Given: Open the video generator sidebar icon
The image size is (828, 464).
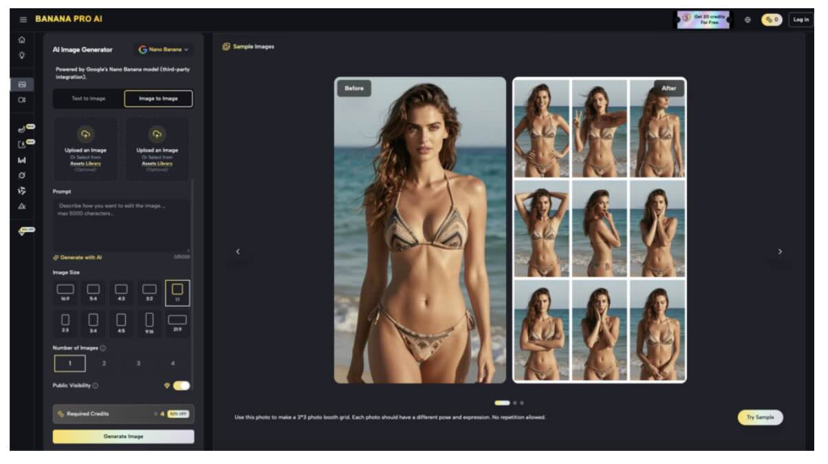Looking at the screenshot, I should 22,100.
